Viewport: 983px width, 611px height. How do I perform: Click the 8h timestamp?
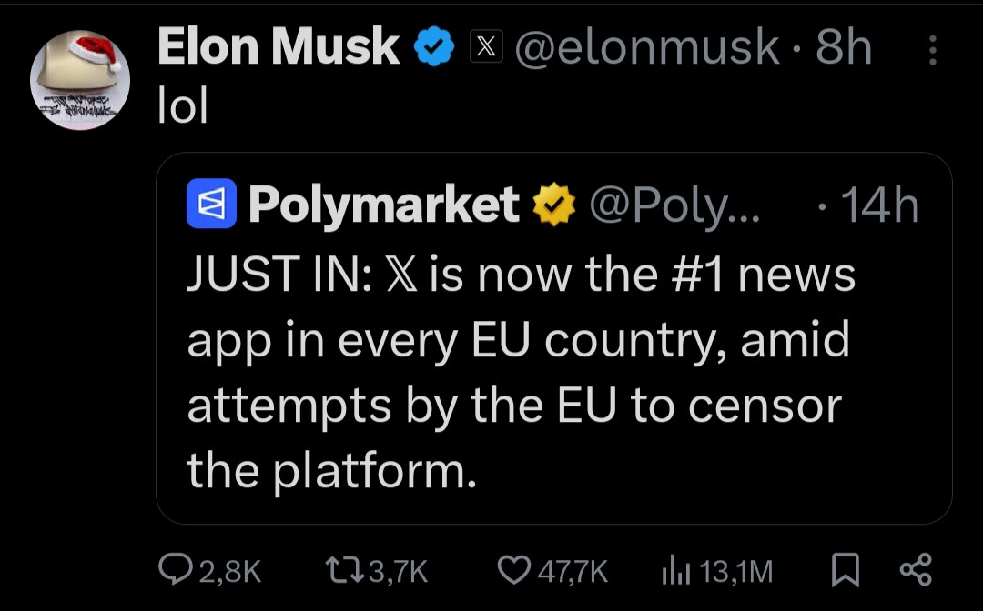point(844,47)
